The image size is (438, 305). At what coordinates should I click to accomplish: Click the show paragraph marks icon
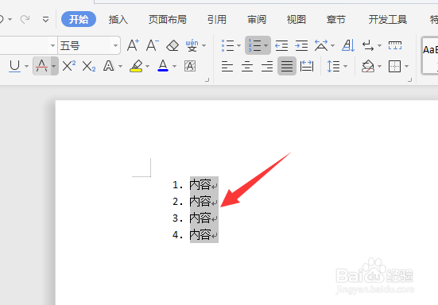[x=368, y=45]
